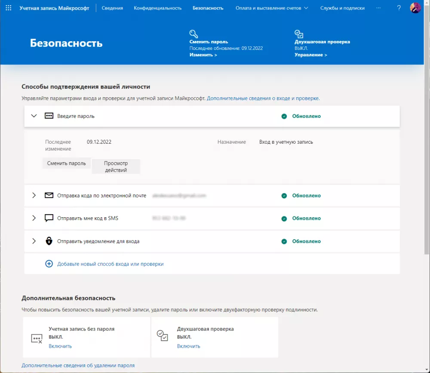Screen dimensions: 430x373
Task: Click the Просмотр действий button
Action: 116,166
